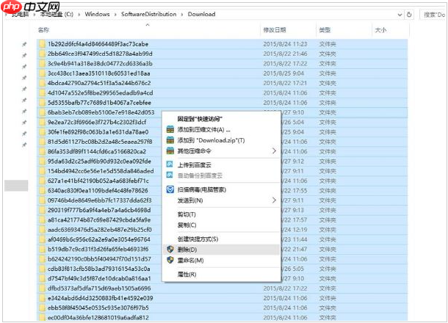Click the UAC shield icon beside 删除(D)
The image size is (448, 323).
coord(170,250)
